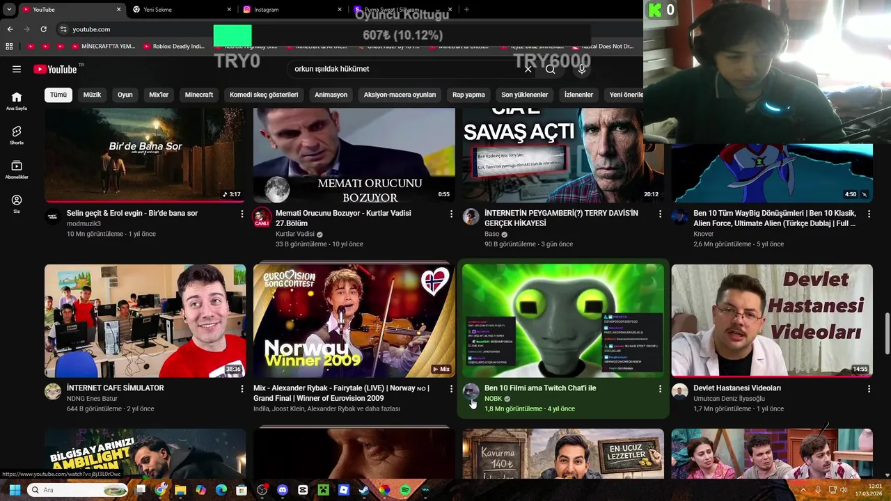The height and width of the screenshot is (501, 891).
Task: Open Ana Sayfa in the sidebar
Action: (17, 101)
